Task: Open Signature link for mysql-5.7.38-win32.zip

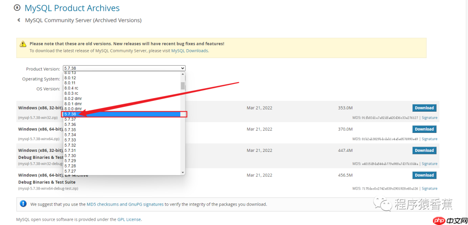Action: (x=429, y=118)
